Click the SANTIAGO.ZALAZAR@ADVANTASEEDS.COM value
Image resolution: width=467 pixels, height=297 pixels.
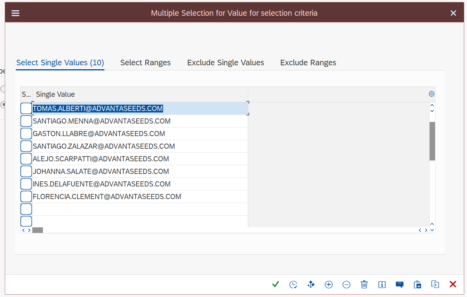click(140, 146)
